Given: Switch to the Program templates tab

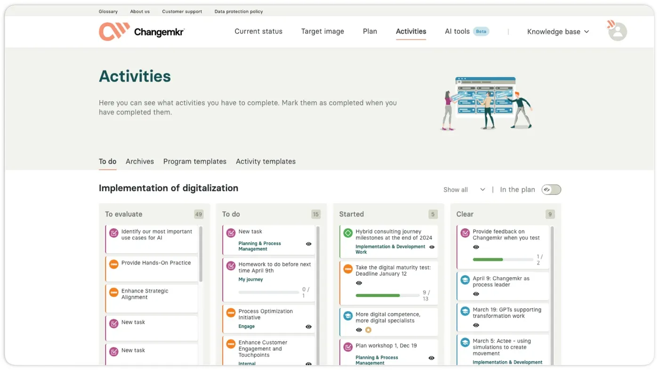Looking at the screenshot, I should click(x=195, y=161).
